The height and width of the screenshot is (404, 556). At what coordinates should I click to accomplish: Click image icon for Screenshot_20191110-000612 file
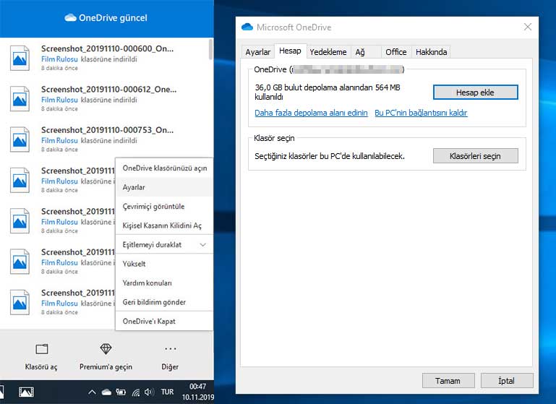tap(20, 99)
